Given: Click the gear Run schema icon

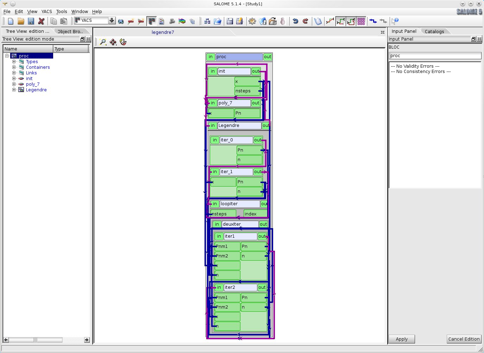Looking at the screenshot, I should (252, 21).
